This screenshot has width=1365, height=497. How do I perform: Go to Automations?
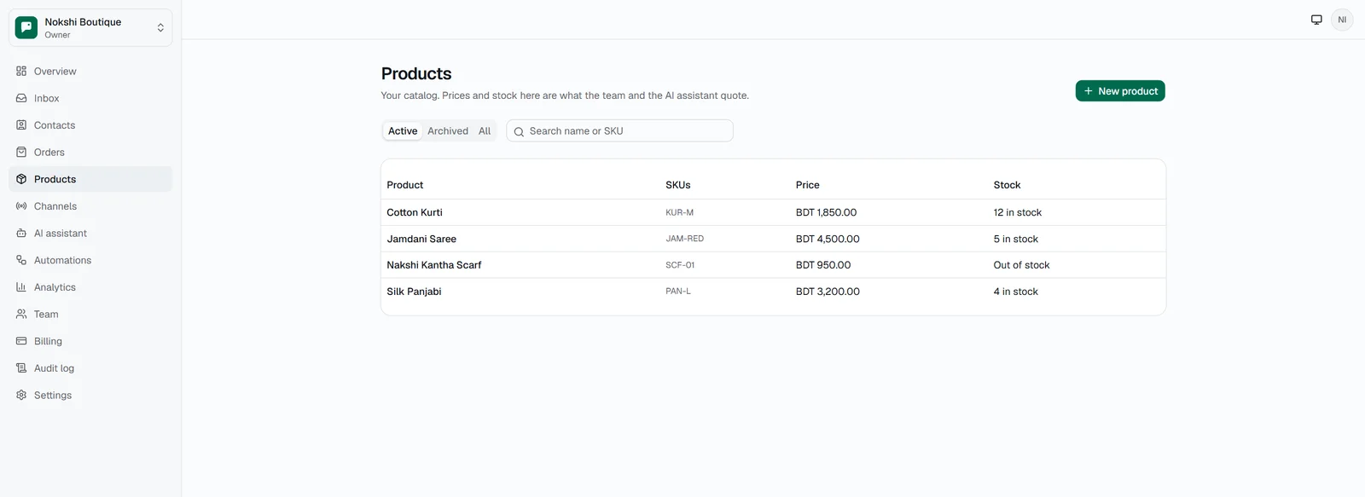90,260
